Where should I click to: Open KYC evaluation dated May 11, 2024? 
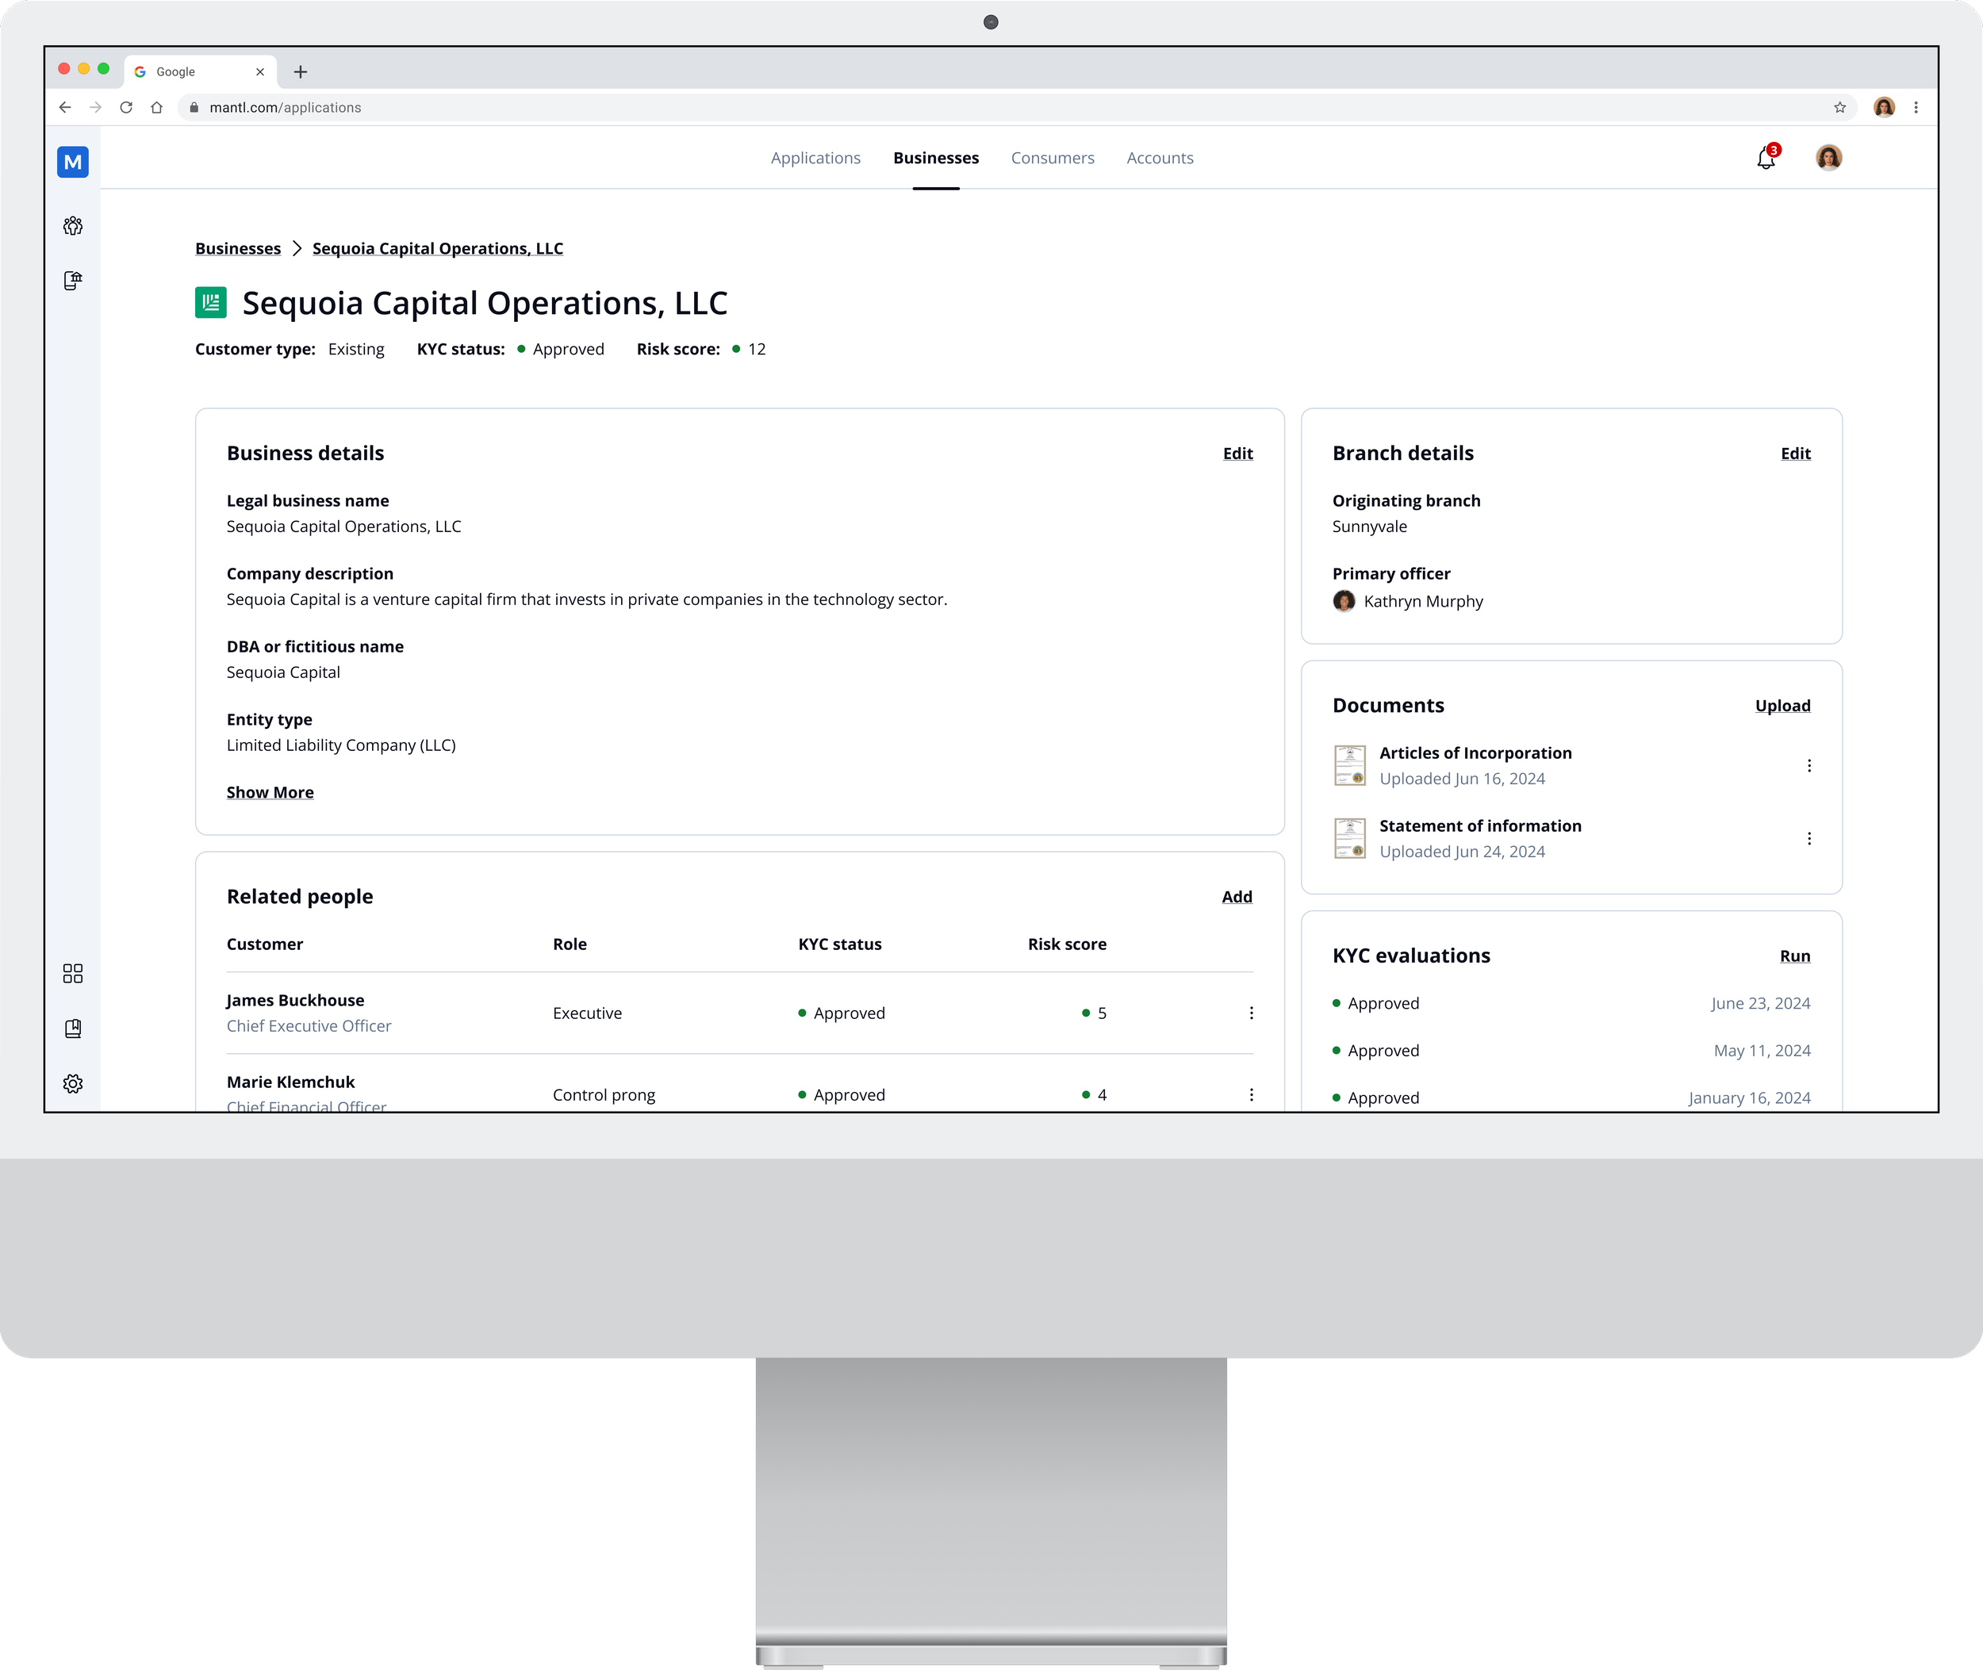point(1571,1051)
